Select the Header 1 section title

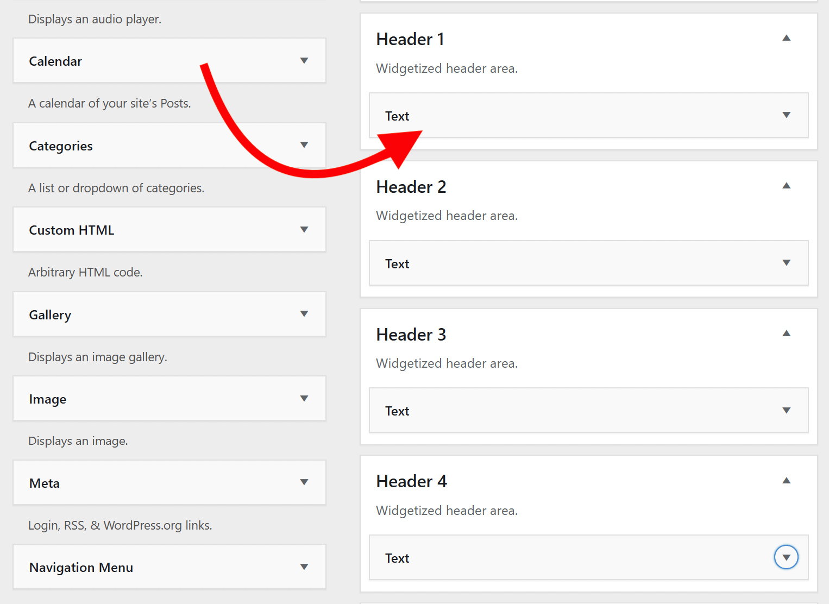[x=410, y=39]
